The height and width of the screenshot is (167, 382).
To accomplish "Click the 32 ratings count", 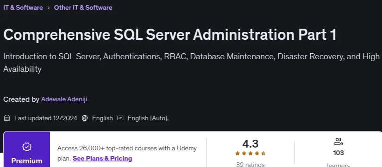I will coord(250,165).
